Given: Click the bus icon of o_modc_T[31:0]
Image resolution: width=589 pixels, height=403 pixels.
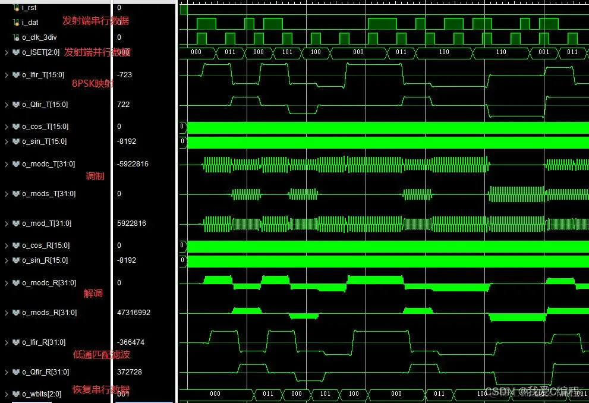Looking at the screenshot, I should click(x=16, y=163).
